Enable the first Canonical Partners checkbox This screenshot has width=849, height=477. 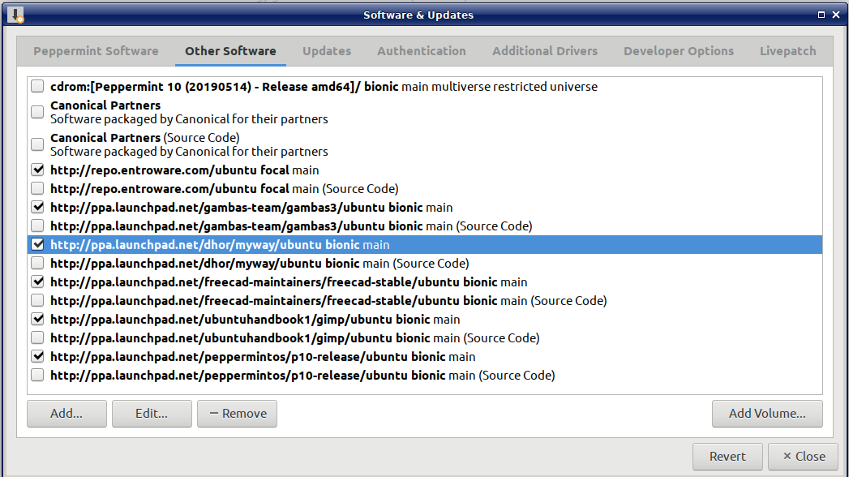coord(37,112)
